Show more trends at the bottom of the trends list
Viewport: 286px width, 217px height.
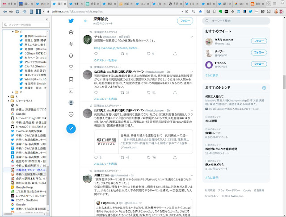click(211, 178)
